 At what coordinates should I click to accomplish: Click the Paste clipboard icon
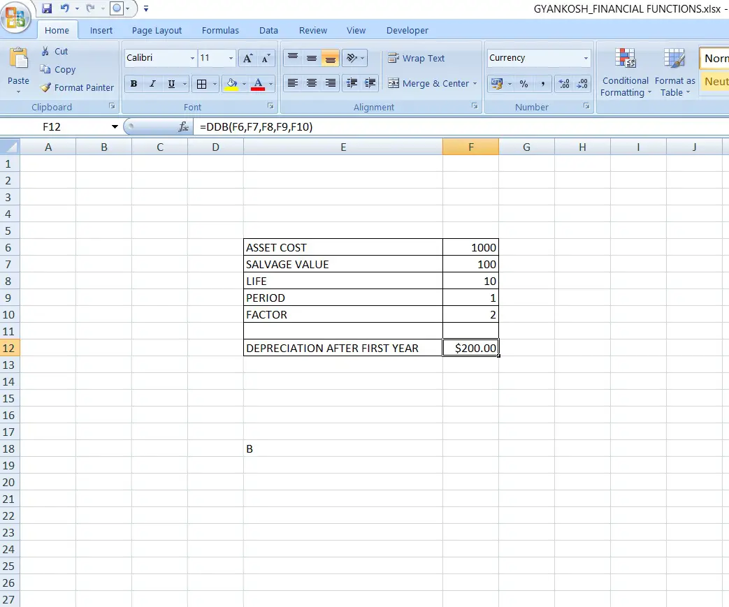tap(19, 59)
